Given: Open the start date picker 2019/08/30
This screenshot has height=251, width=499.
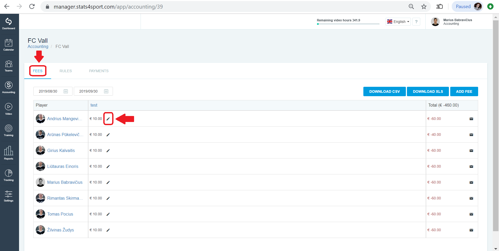Looking at the screenshot, I should tap(53, 91).
